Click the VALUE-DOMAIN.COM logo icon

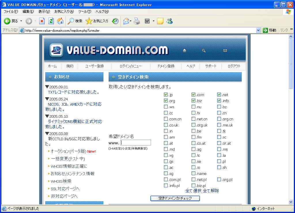point(56,50)
